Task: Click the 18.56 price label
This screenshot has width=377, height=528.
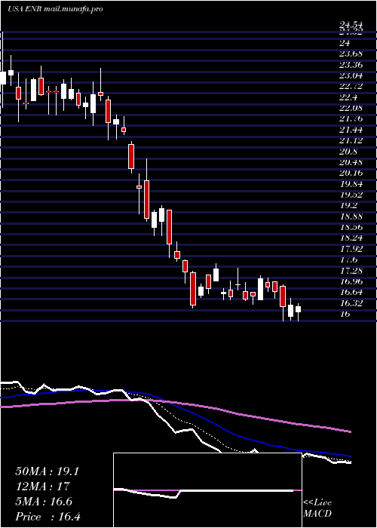Action: pos(351,227)
